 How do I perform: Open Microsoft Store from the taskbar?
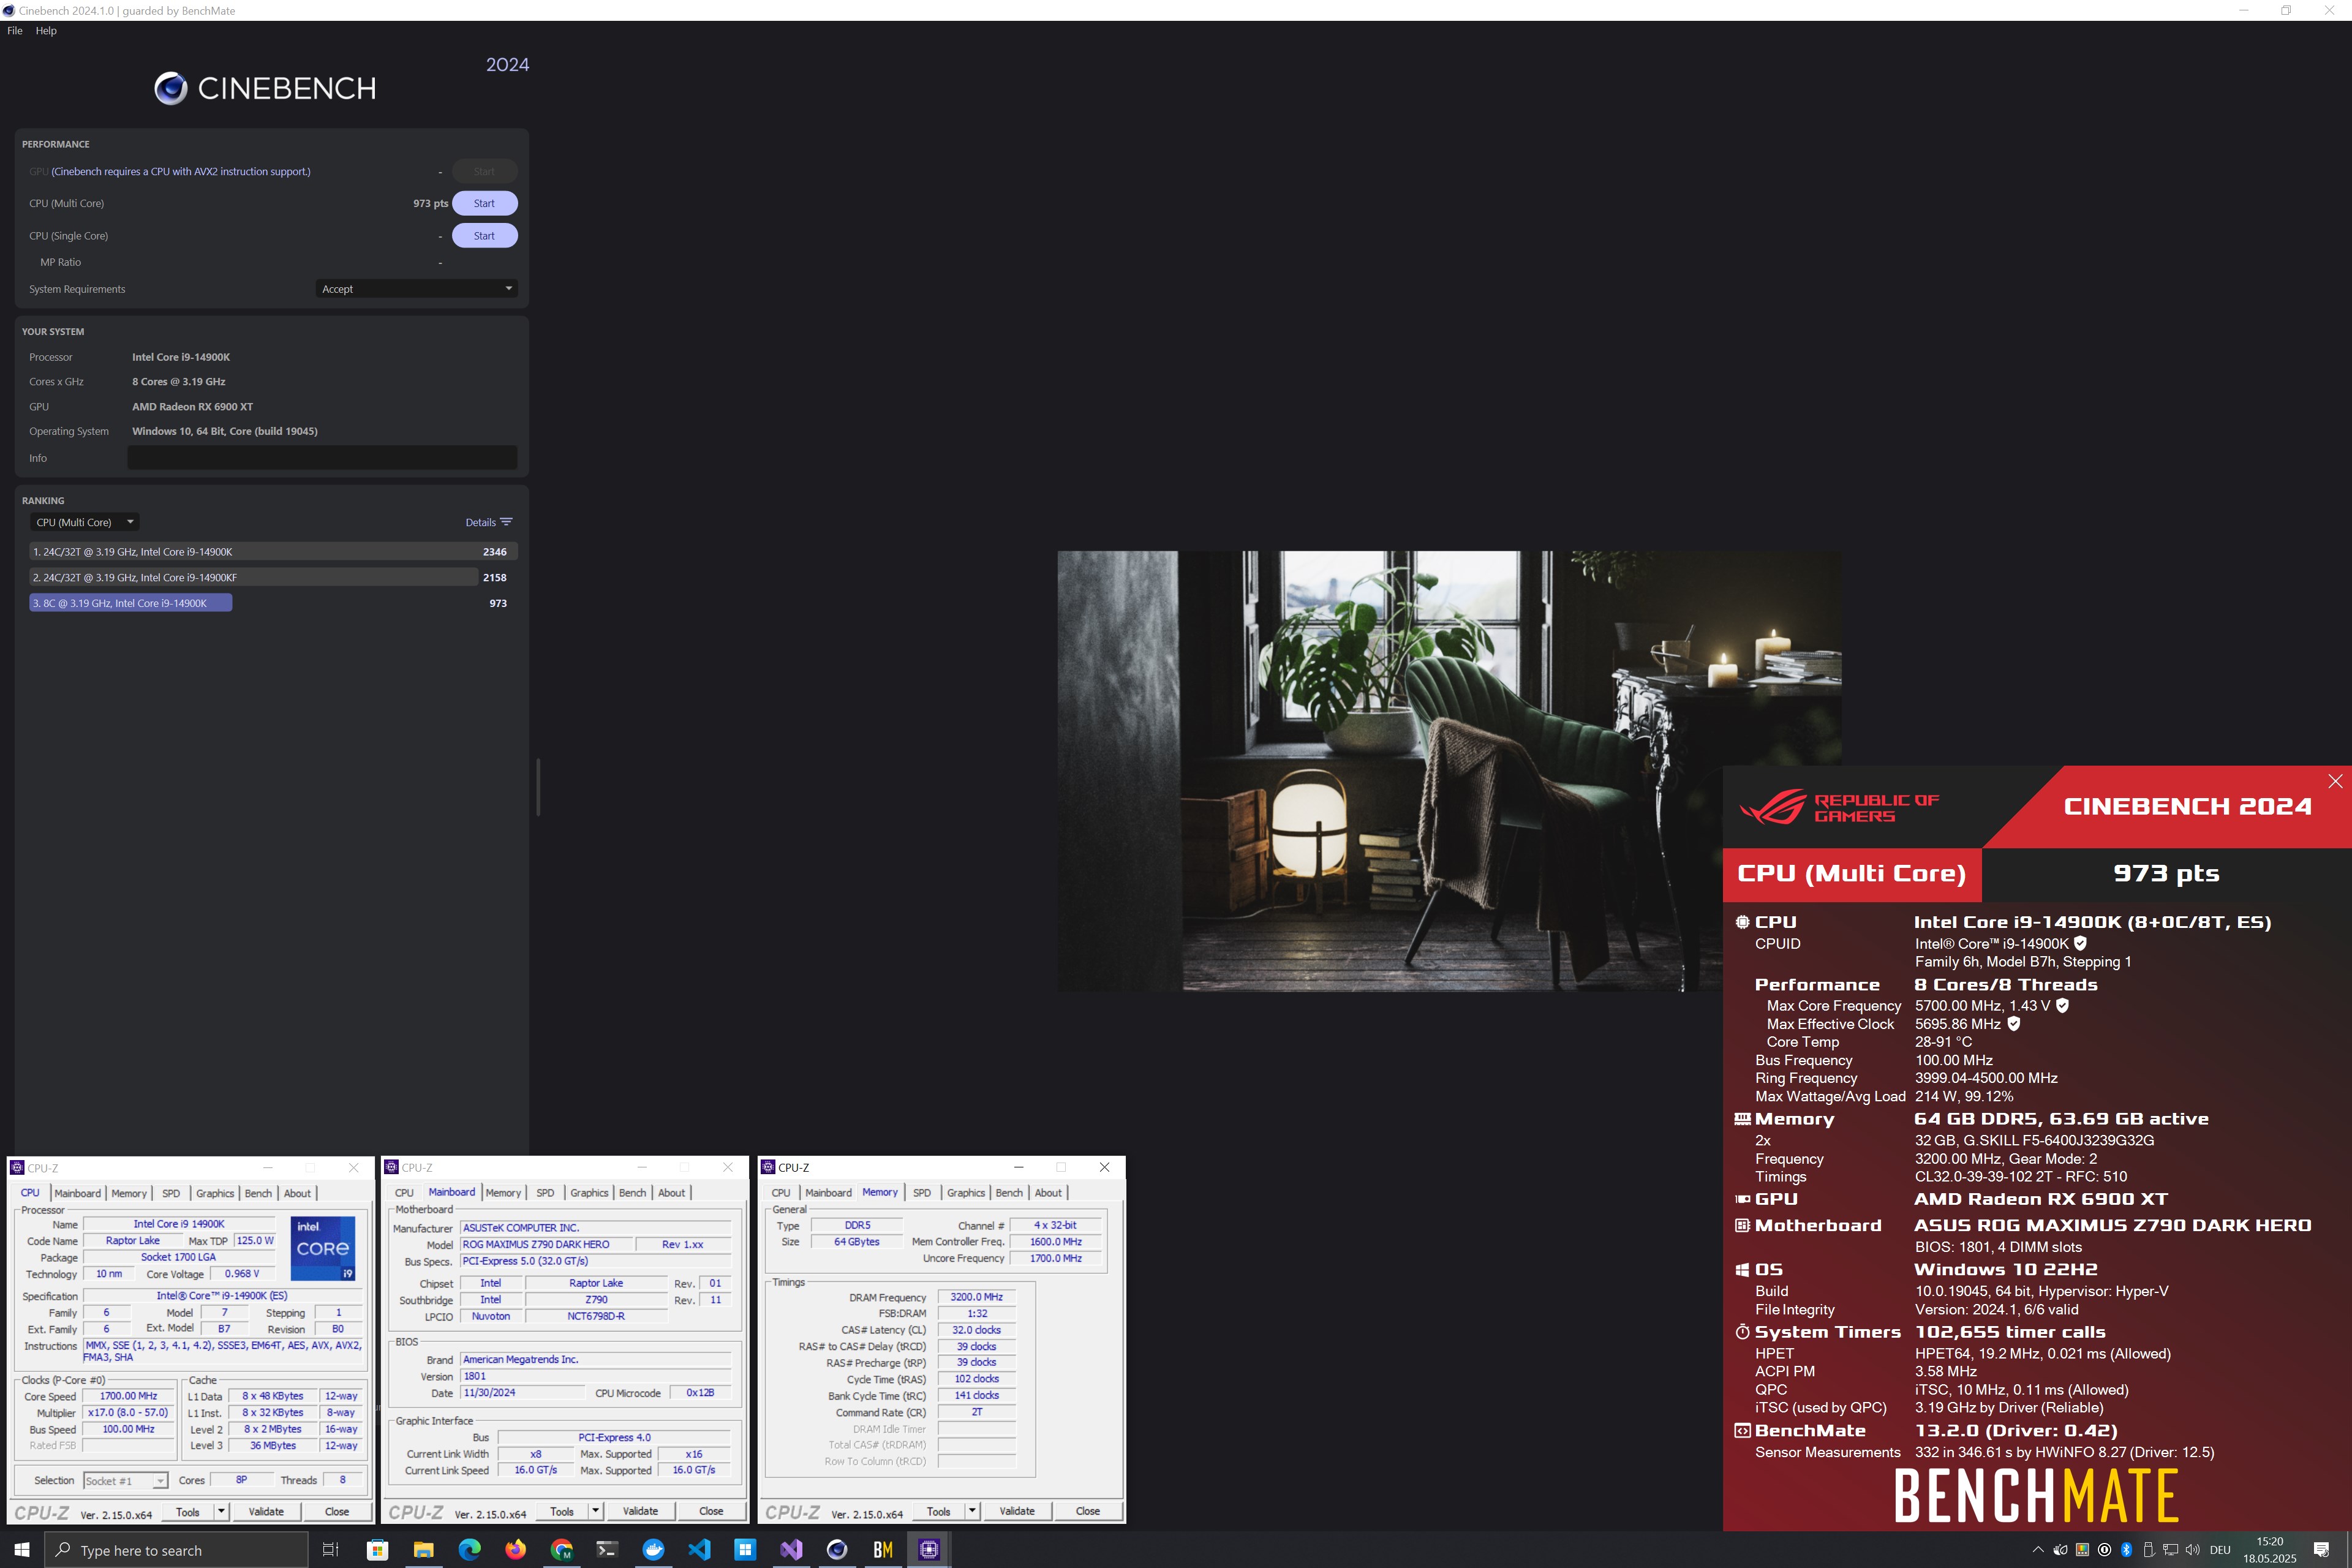377,1550
